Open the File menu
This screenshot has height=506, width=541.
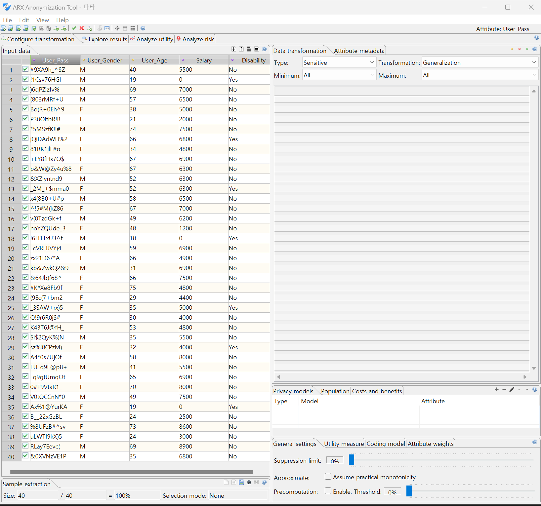(7, 20)
